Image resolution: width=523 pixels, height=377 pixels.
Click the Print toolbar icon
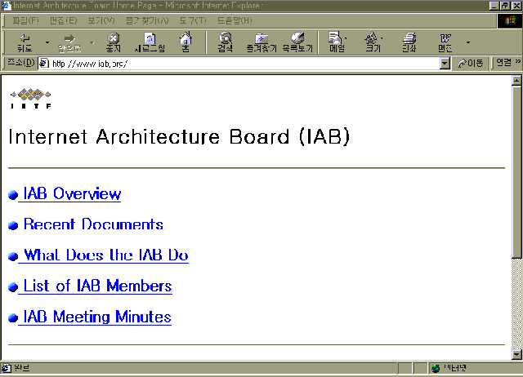click(x=409, y=38)
